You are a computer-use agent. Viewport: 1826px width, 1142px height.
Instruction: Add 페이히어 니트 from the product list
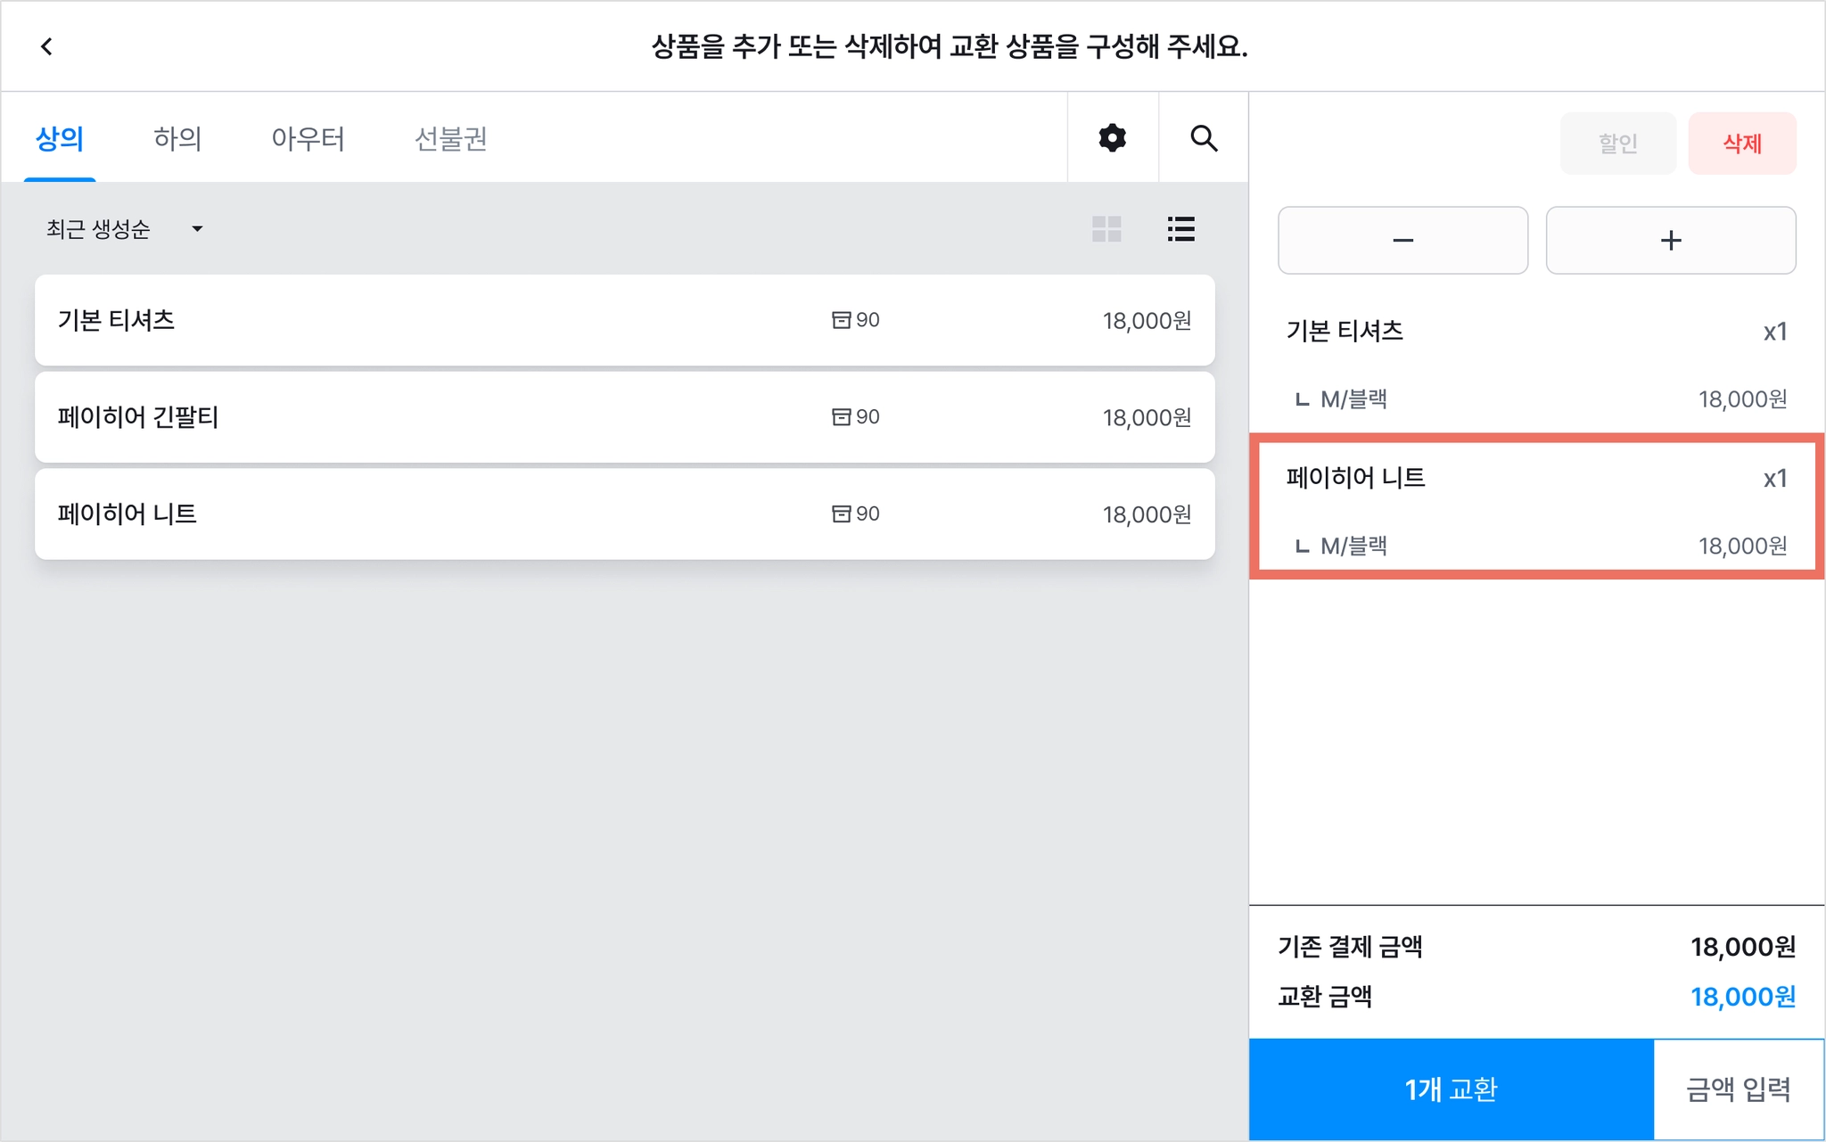(624, 514)
